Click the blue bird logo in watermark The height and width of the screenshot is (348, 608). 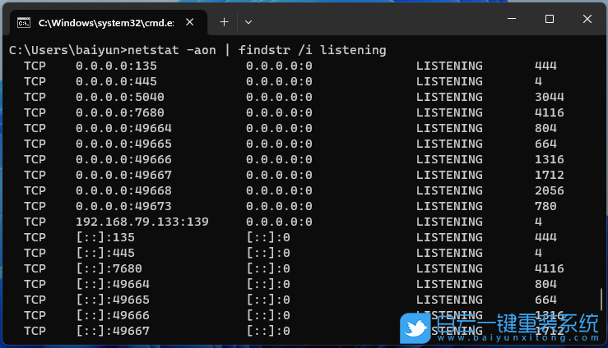pos(415,327)
